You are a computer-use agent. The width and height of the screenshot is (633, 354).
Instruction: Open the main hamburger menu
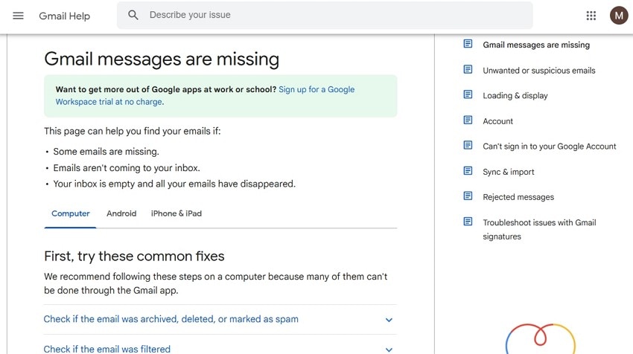pos(19,16)
